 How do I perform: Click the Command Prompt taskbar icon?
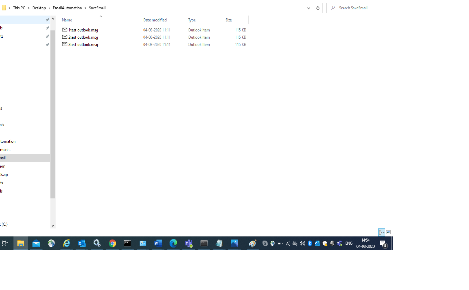point(127,243)
